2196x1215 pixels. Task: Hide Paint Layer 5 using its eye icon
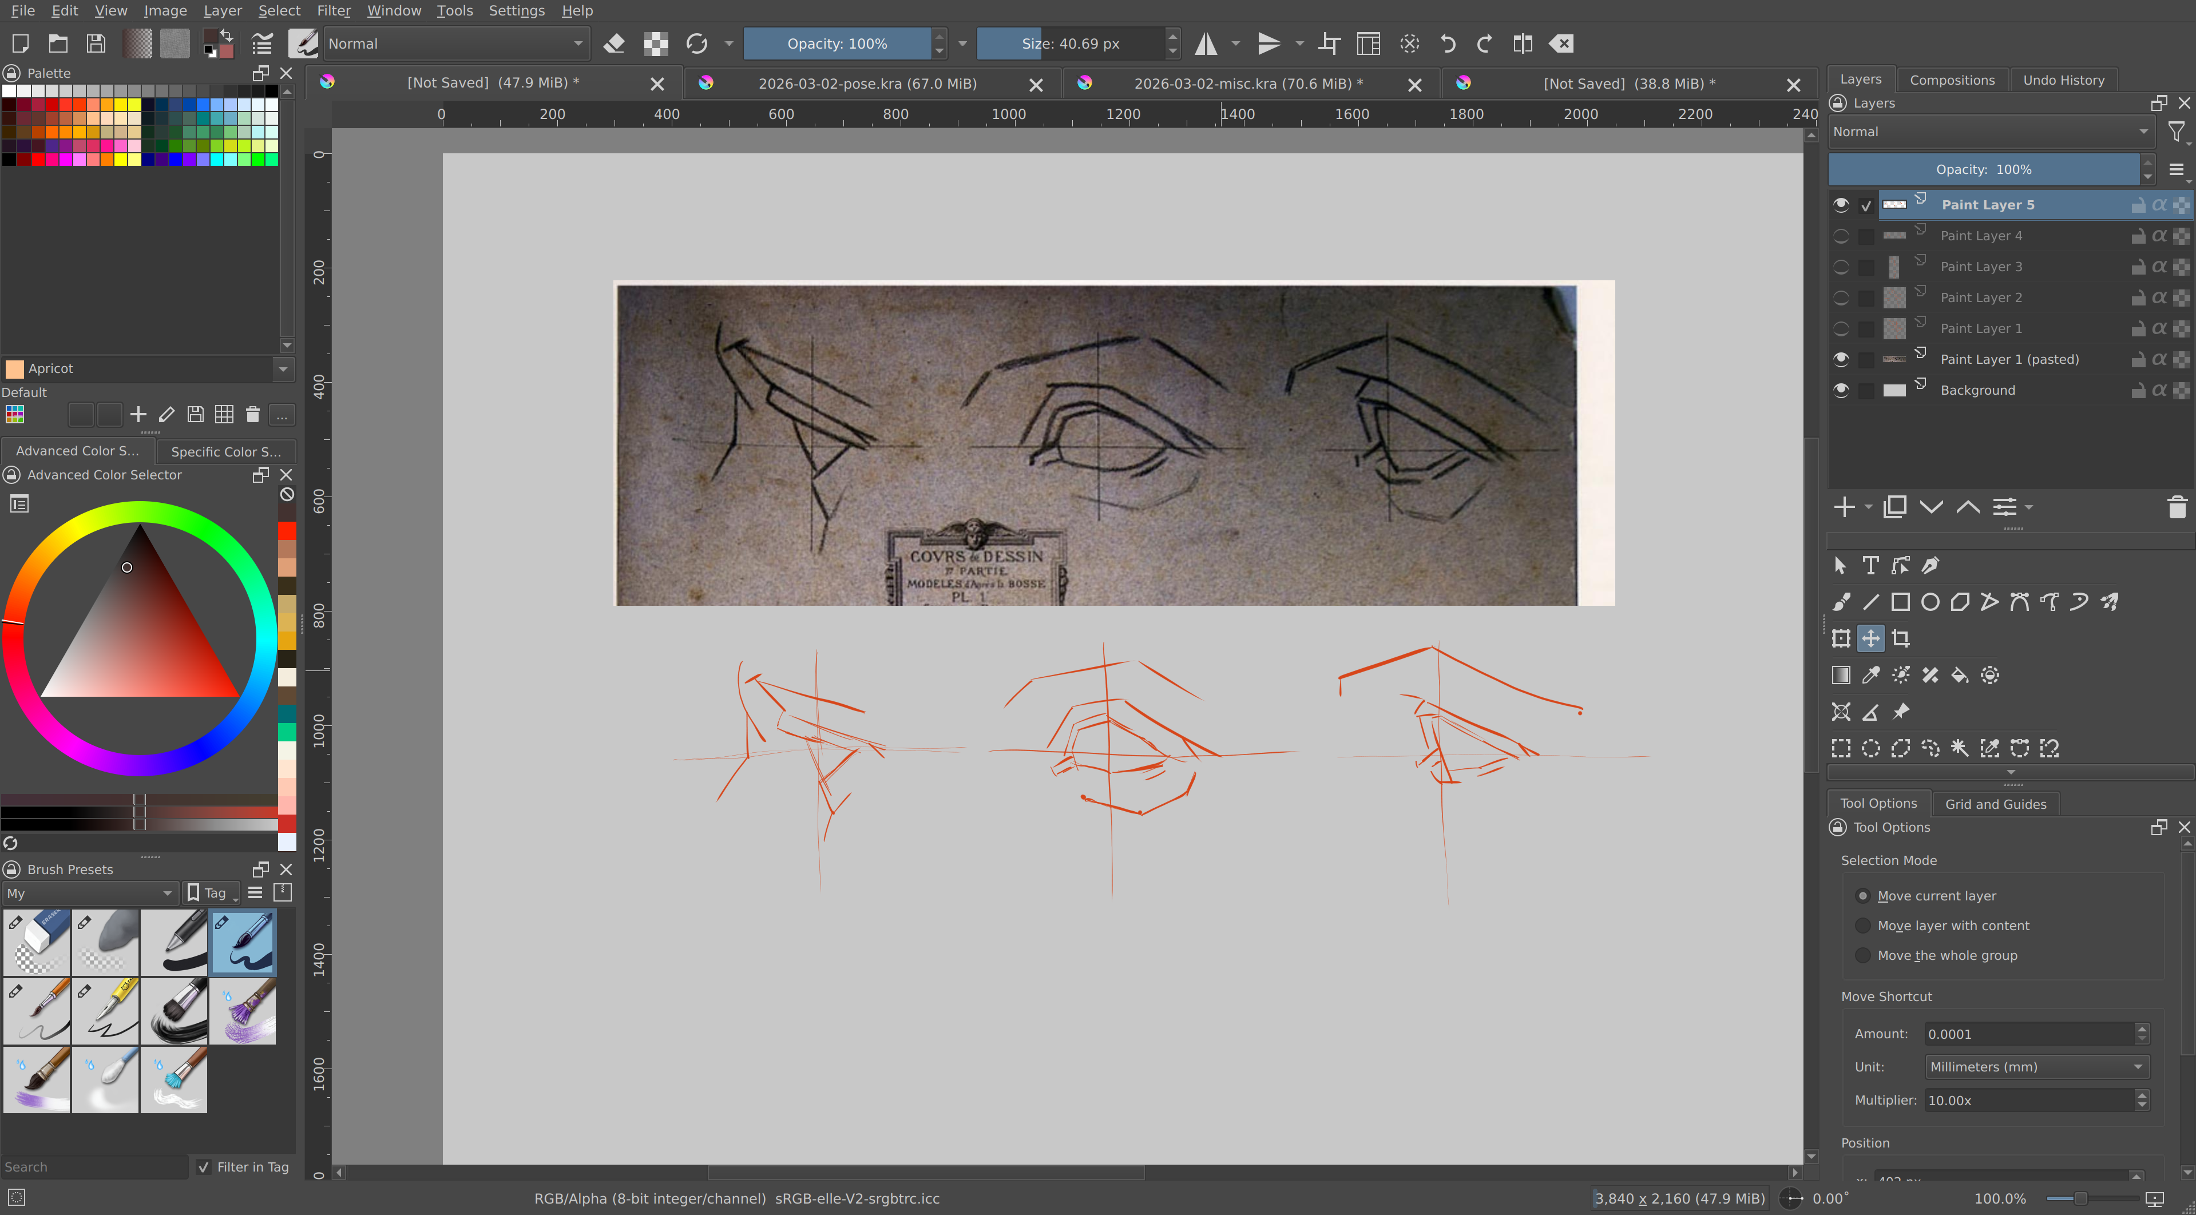pos(1841,205)
